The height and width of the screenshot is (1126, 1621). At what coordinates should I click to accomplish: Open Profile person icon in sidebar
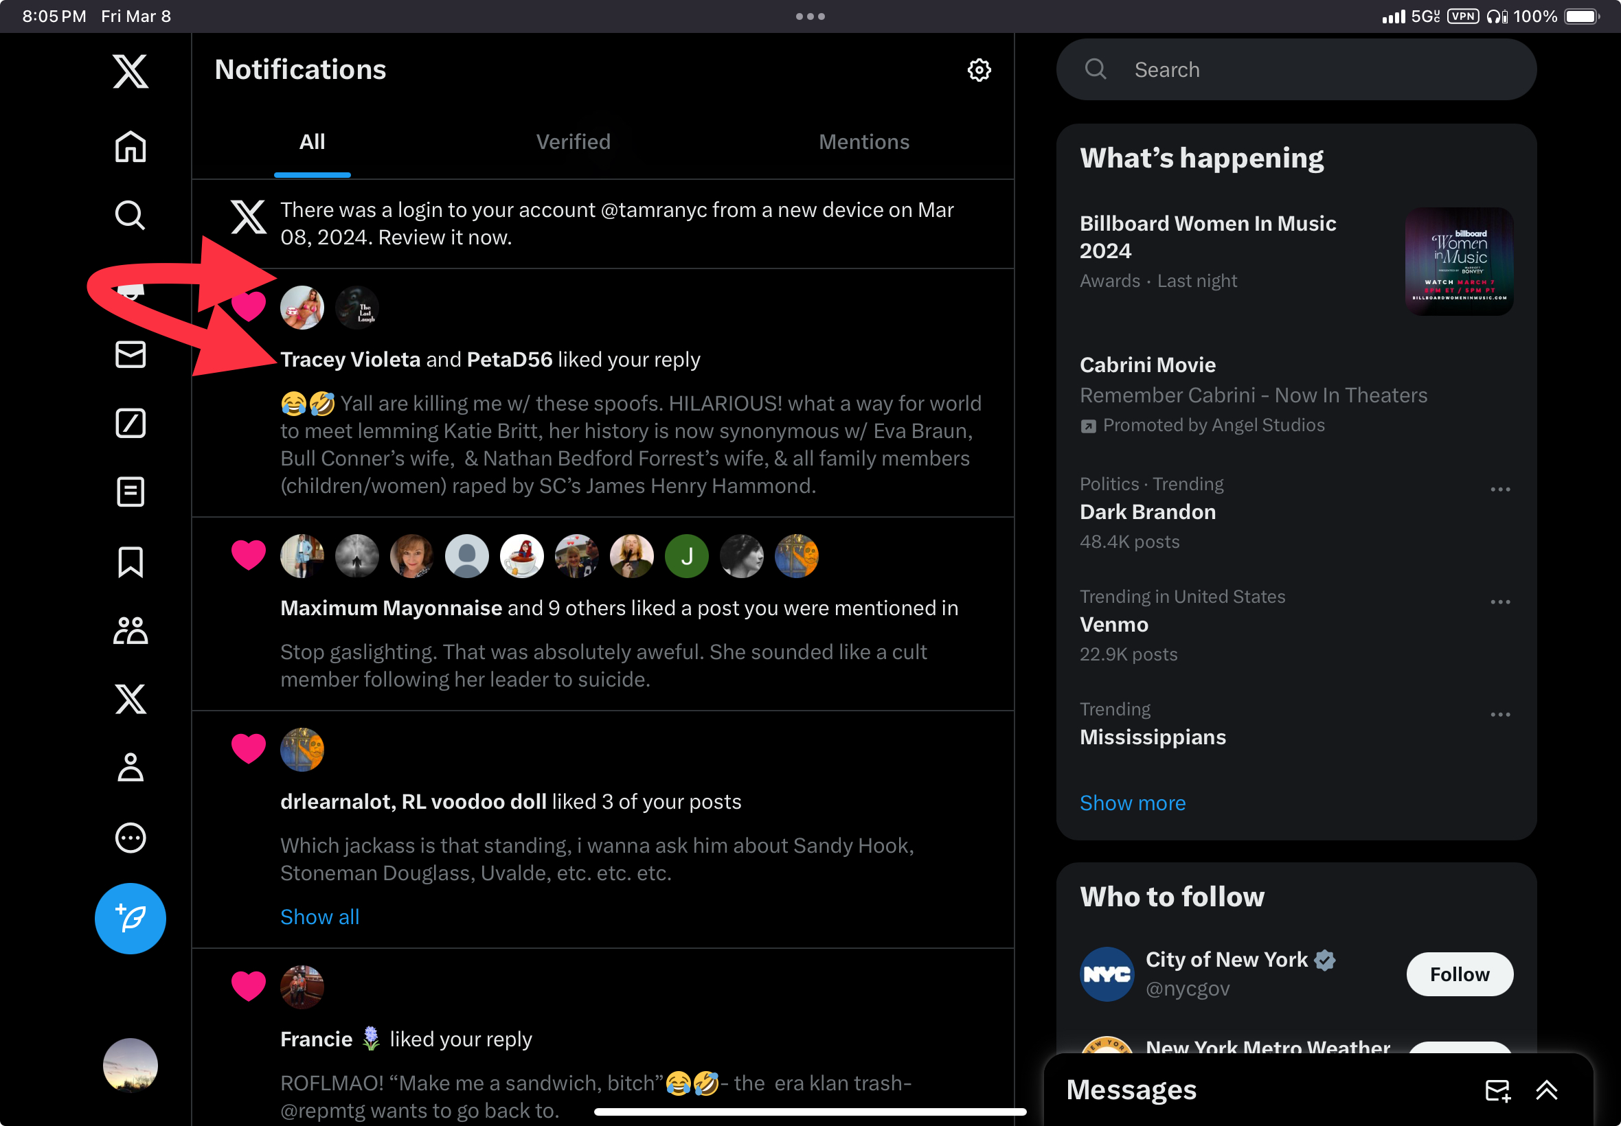click(x=131, y=768)
